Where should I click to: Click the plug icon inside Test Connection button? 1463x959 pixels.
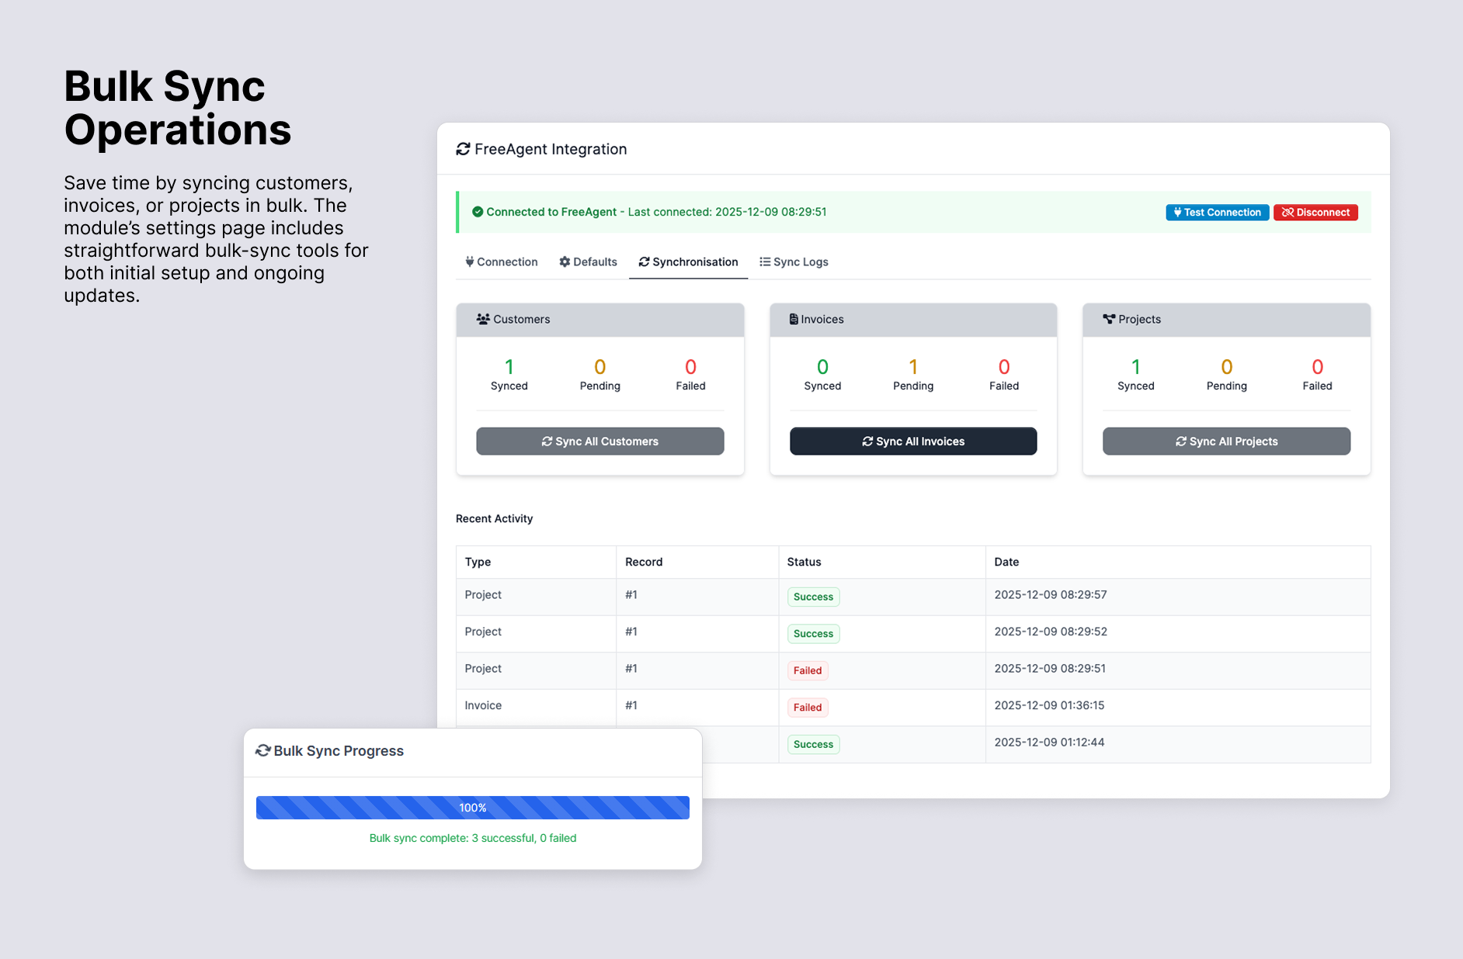click(x=1176, y=212)
